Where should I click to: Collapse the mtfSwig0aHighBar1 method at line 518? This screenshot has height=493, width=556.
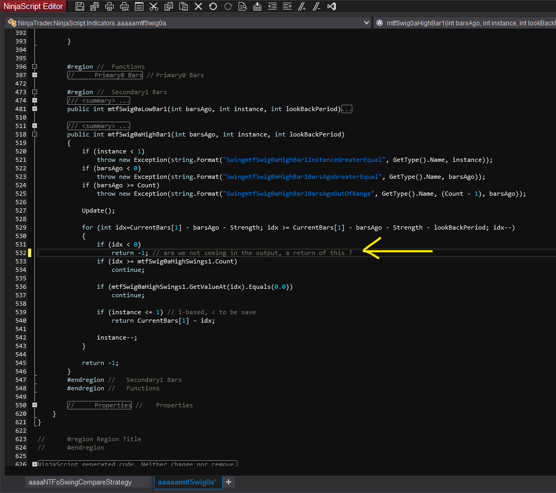click(x=34, y=134)
